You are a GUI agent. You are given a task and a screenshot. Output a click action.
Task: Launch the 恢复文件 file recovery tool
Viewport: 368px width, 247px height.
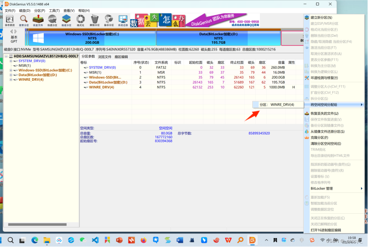(38, 21)
